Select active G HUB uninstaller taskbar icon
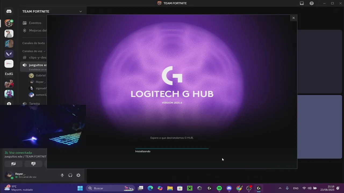344x193 pixels. click(x=259, y=188)
